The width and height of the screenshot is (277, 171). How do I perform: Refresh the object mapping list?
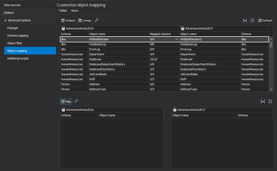point(265,21)
